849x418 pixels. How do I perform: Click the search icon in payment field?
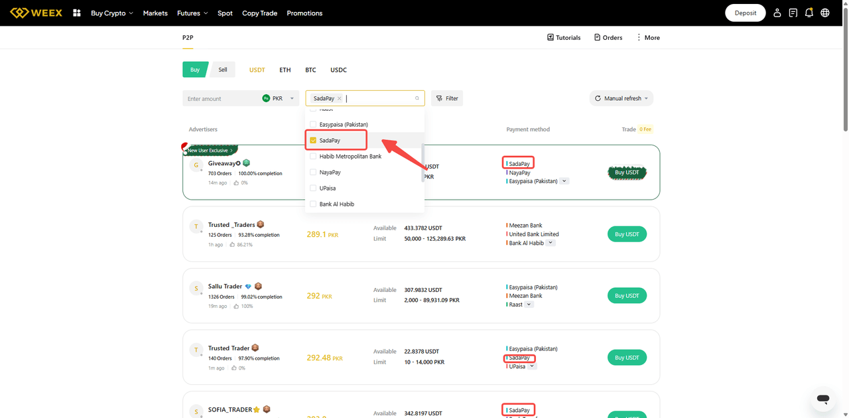click(x=417, y=98)
